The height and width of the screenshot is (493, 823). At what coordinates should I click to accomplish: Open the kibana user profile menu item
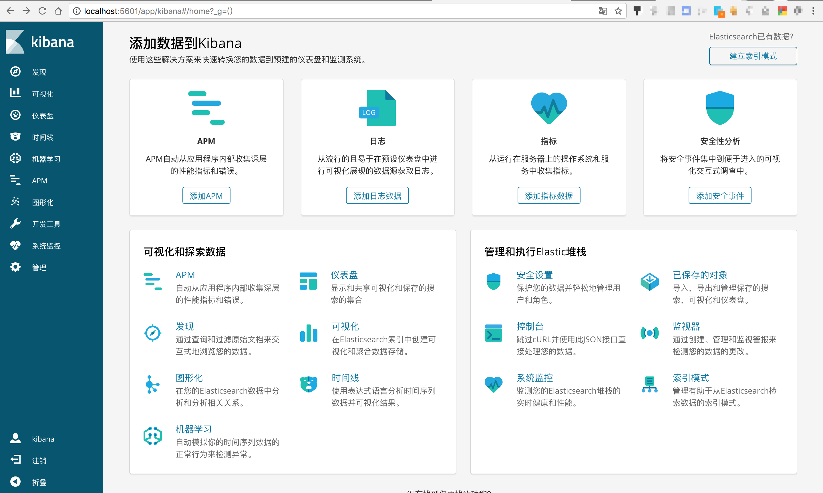tap(43, 439)
